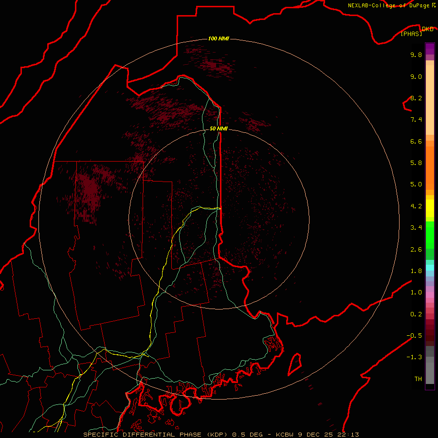Click the 5.0 value on the color scale

(x=416, y=184)
